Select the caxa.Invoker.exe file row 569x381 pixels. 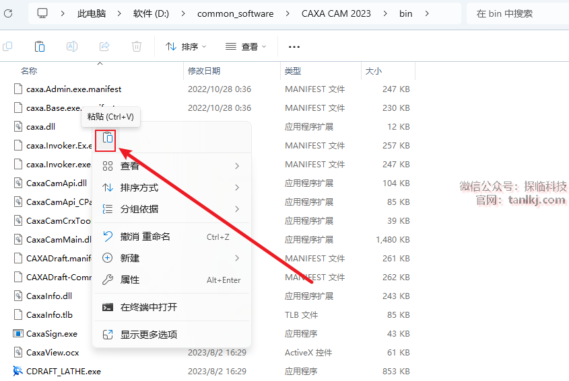click(211, 164)
